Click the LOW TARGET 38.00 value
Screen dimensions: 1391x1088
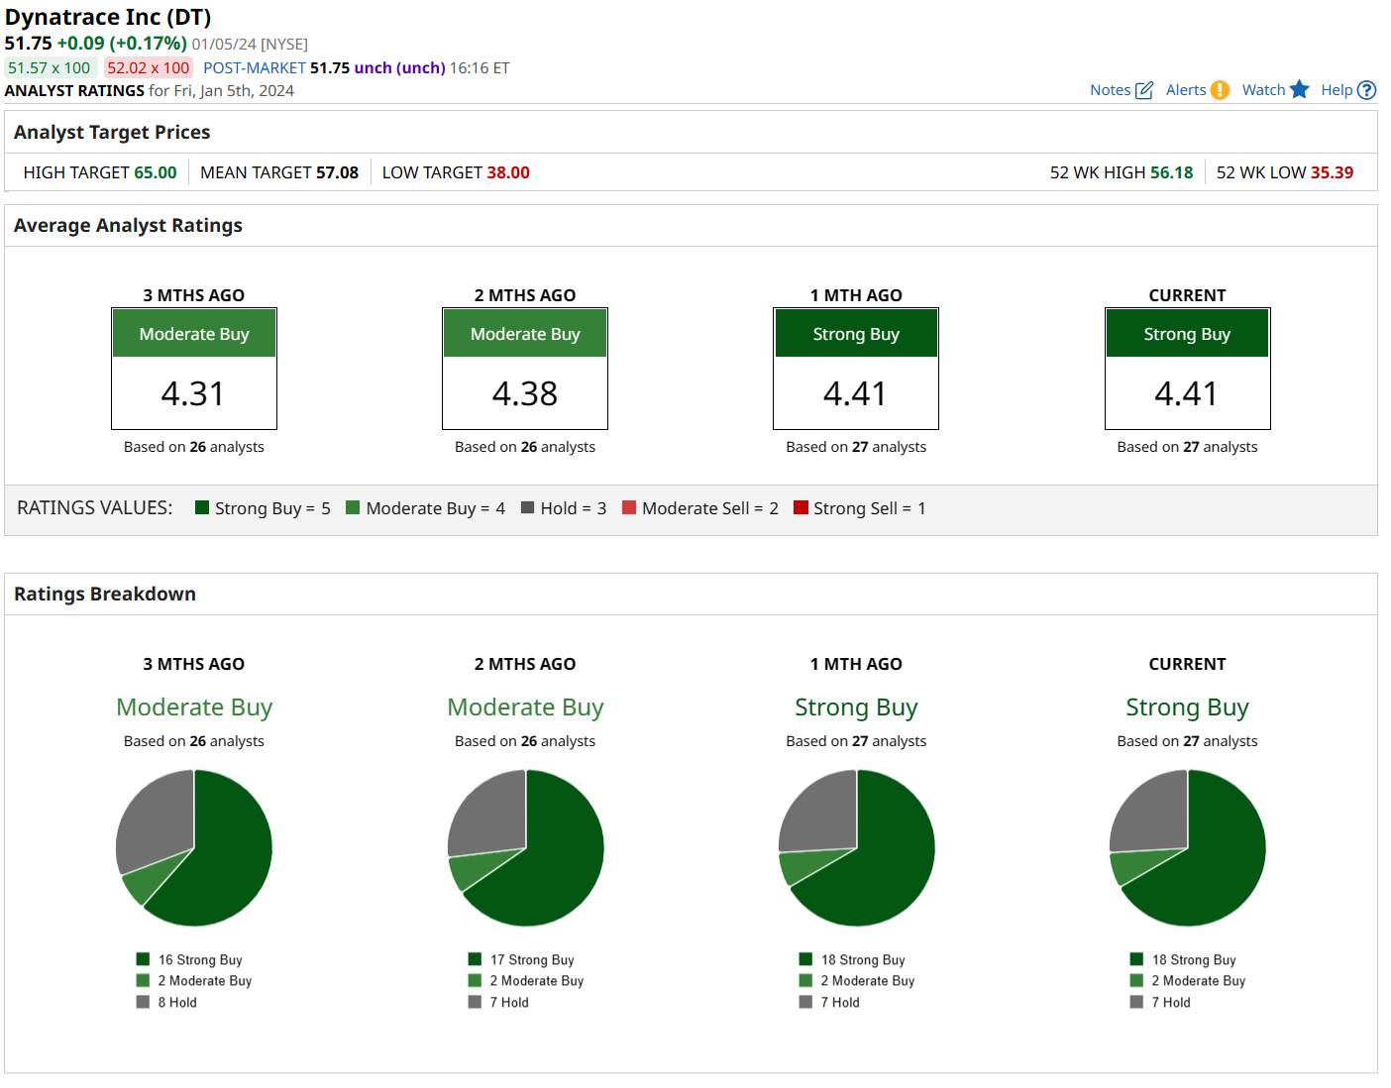tap(508, 172)
